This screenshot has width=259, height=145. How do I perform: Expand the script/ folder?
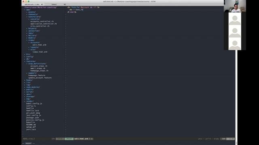pyautogui.click(x=30, y=92)
